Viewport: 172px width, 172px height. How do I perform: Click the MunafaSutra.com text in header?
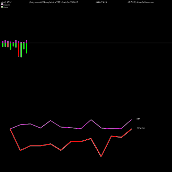[145, 2]
